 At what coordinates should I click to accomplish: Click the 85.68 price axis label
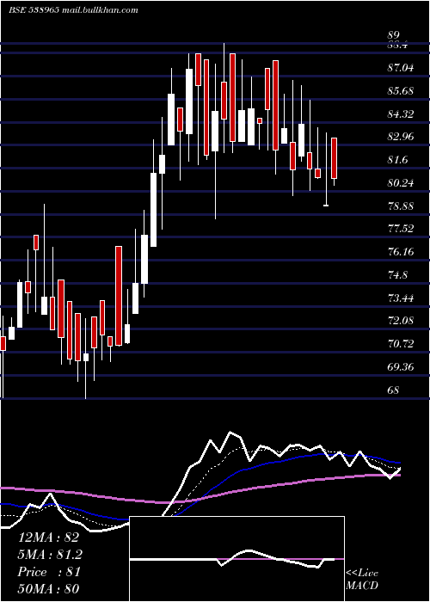click(x=401, y=91)
